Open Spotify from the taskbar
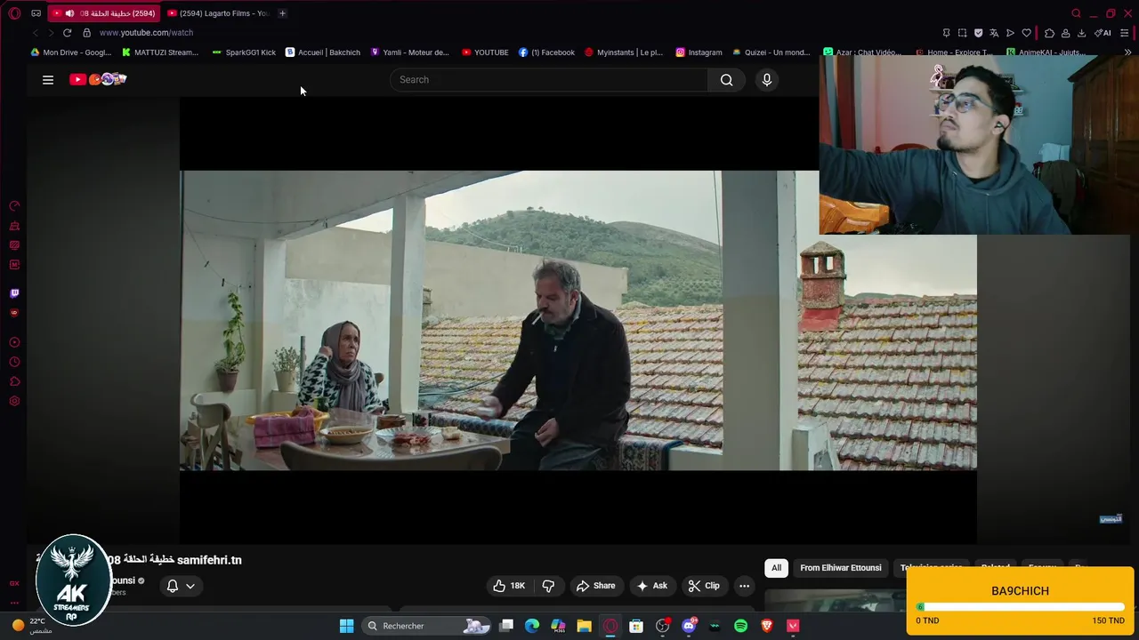Image resolution: width=1139 pixels, height=640 pixels. coord(740,626)
